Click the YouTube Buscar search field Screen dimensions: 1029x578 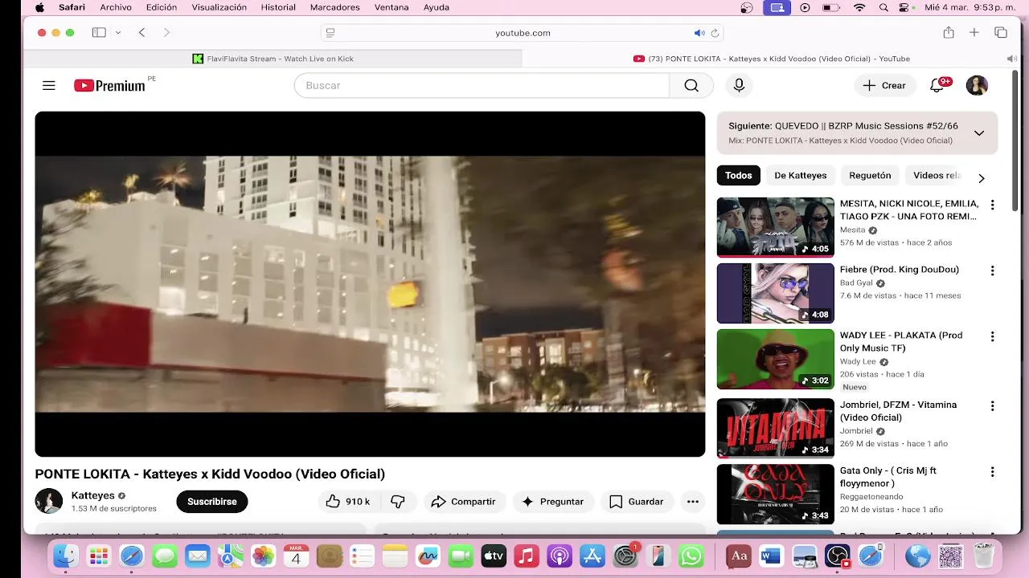(x=482, y=85)
